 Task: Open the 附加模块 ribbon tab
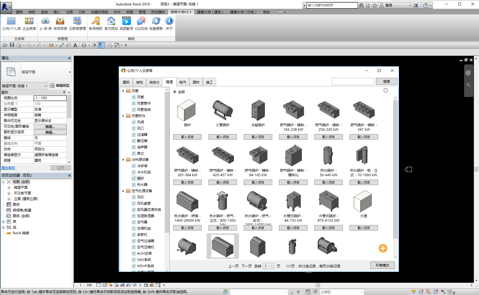click(x=158, y=12)
